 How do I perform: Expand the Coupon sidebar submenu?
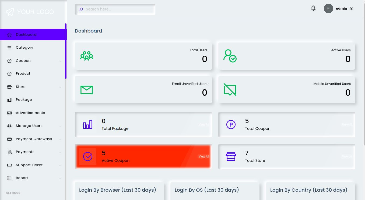point(60,61)
